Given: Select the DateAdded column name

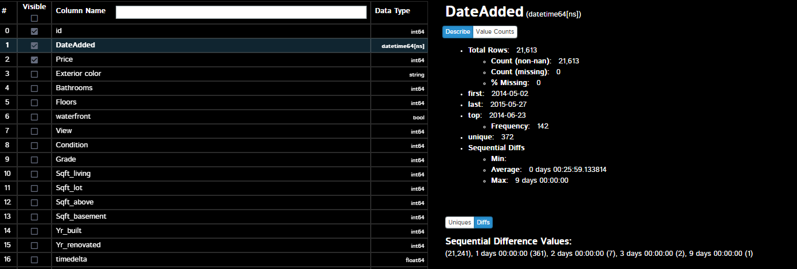Looking at the screenshot, I should coord(76,45).
